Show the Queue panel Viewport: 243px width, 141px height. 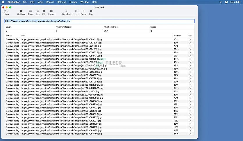31,13
